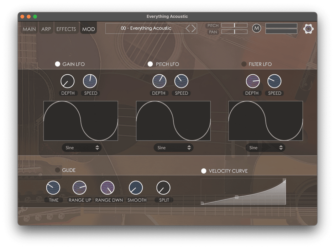Open settings with the gear icon
The height and width of the screenshot is (249, 335).
click(308, 29)
